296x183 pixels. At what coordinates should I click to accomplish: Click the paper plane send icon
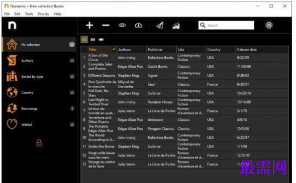(160, 25)
